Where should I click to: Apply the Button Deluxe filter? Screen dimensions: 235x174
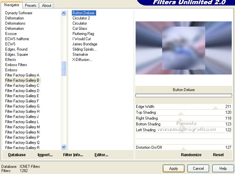tap(173, 168)
